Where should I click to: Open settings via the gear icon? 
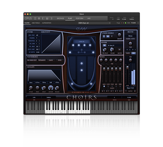[39, 18]
